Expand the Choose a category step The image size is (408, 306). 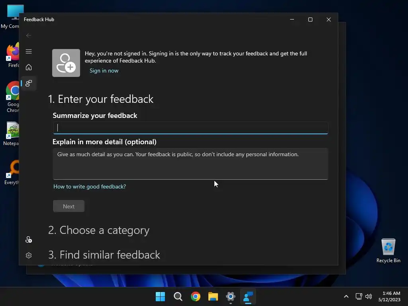(x=99, y=230)
